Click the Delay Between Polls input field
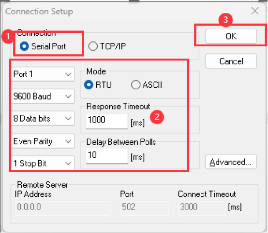268x233 pixels. 107,156
